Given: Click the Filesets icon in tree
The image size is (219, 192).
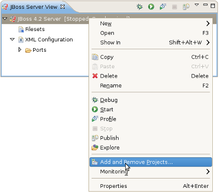Looking at the screenshot, I should pyautogui.click(x=21, y=29).
